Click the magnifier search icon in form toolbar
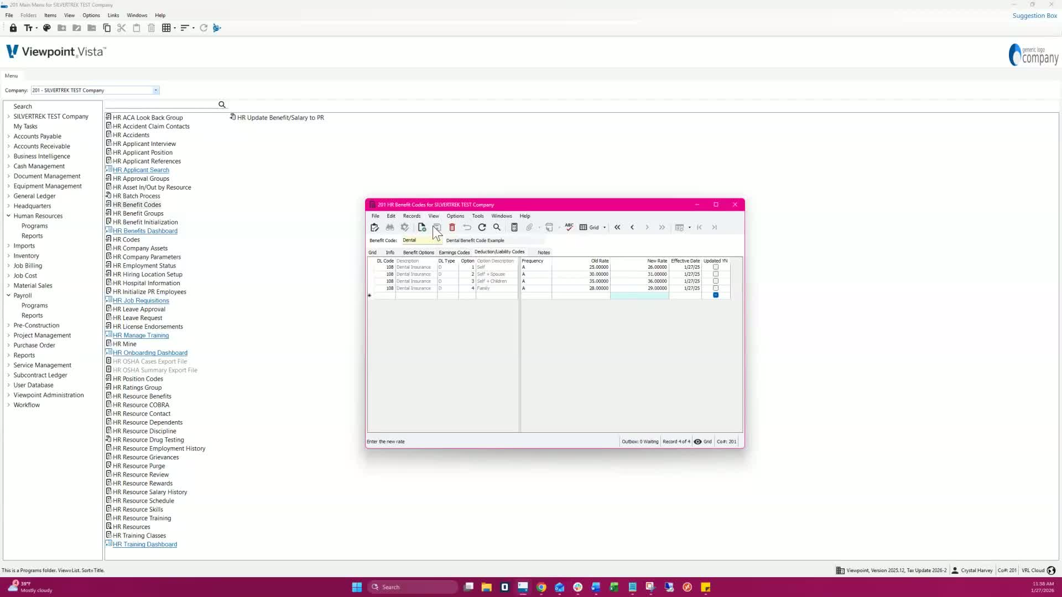Viewport: 1062px width, 597px height. 497,227
